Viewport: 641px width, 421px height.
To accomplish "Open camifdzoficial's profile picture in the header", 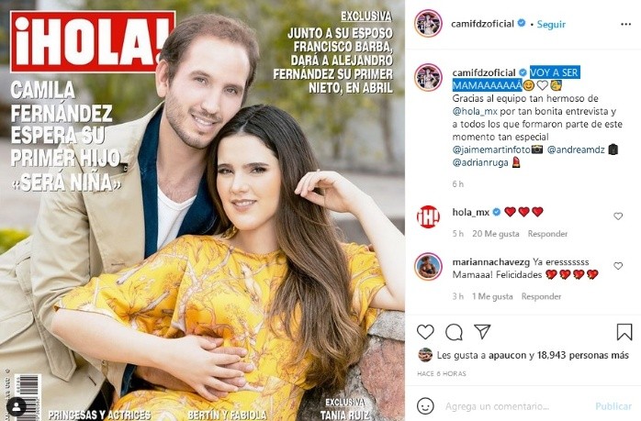I will pyautogui.click(x=428, y=24).
